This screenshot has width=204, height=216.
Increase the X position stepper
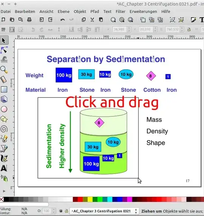point(129,28)
